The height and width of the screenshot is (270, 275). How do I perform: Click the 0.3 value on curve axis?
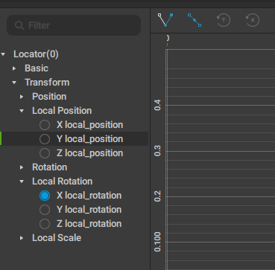(x=157, y=151)
